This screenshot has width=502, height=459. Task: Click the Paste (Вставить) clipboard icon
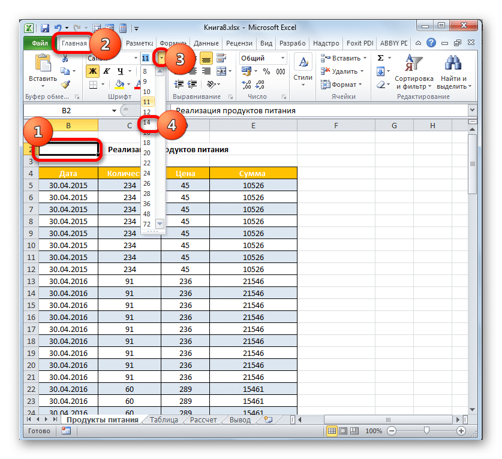point(42,64)
